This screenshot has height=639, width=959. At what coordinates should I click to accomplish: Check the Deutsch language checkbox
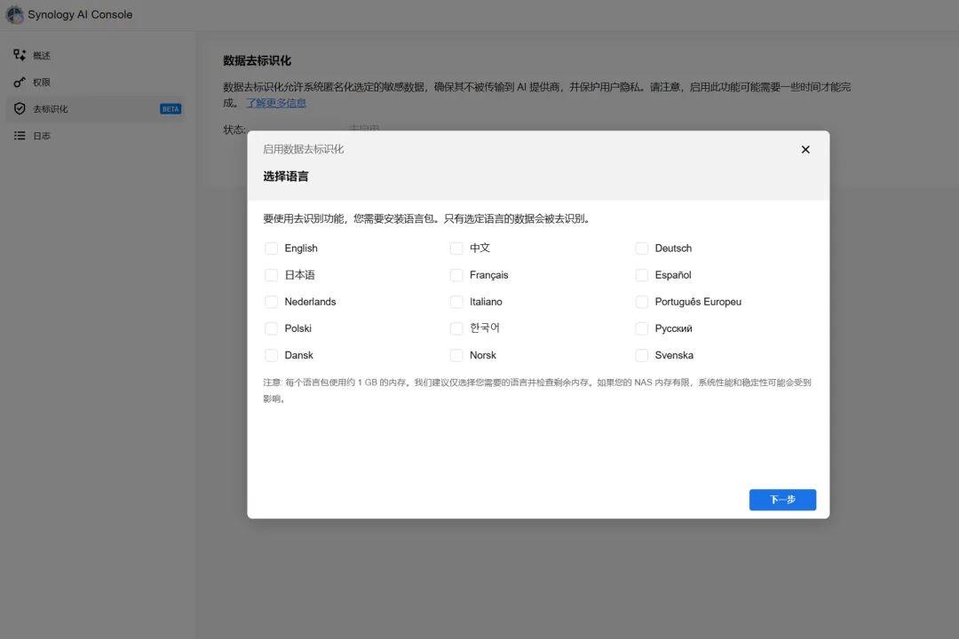[x=642, y=248]
